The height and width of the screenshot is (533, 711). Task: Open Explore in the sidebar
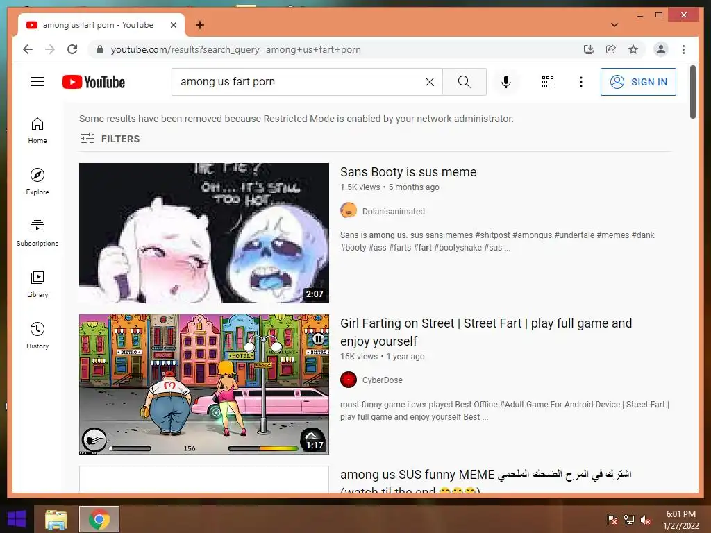point(37,182)
